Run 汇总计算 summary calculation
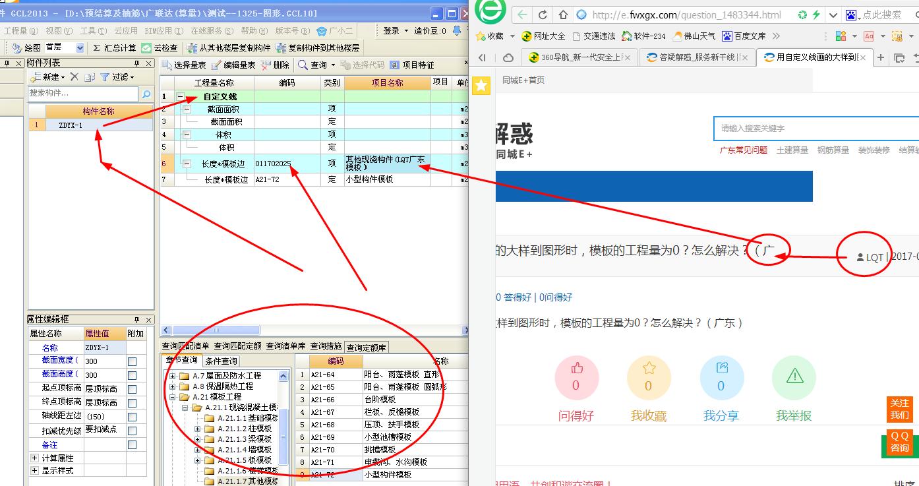 (x=114, y=47)
